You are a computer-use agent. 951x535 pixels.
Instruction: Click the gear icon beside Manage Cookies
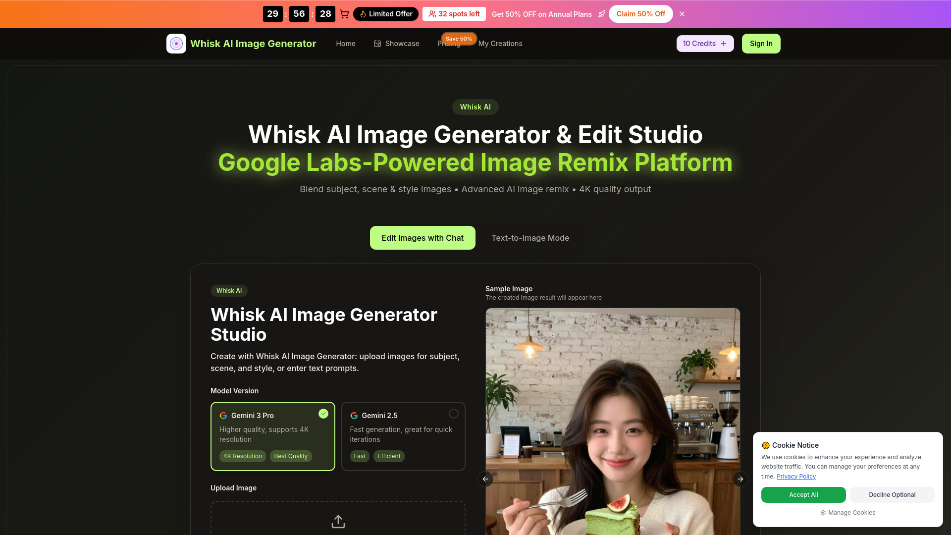[823, 513]
